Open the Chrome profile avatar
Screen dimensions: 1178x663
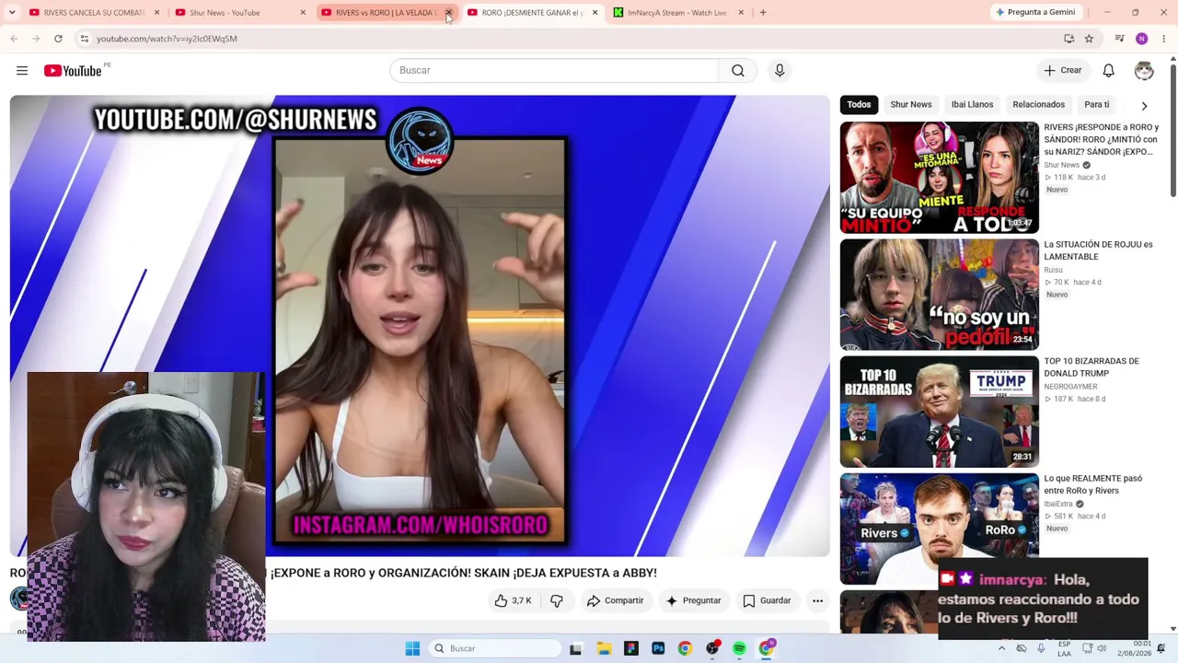click(x=1142, y=39)
